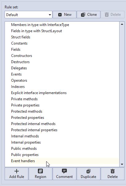Select the Operators rule
126x186 pixels.
[x=65, y=80]
